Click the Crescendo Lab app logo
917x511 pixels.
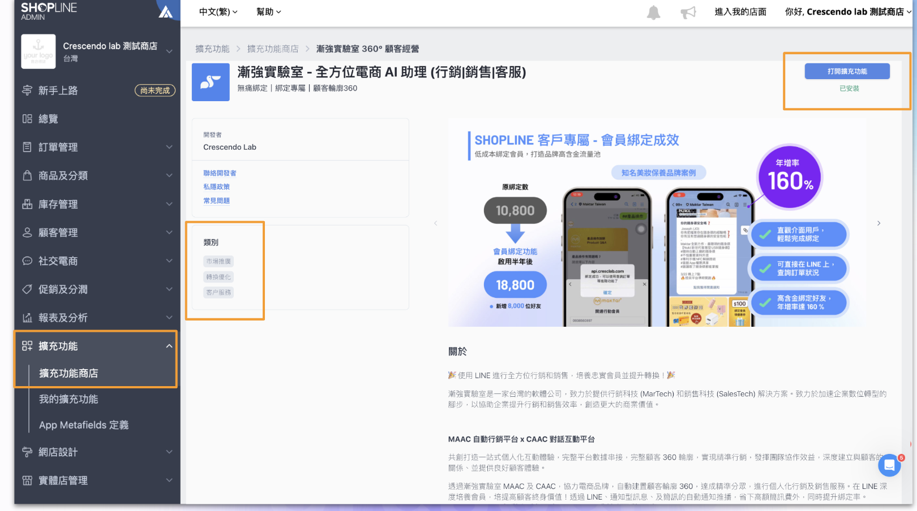pos(211,82)
